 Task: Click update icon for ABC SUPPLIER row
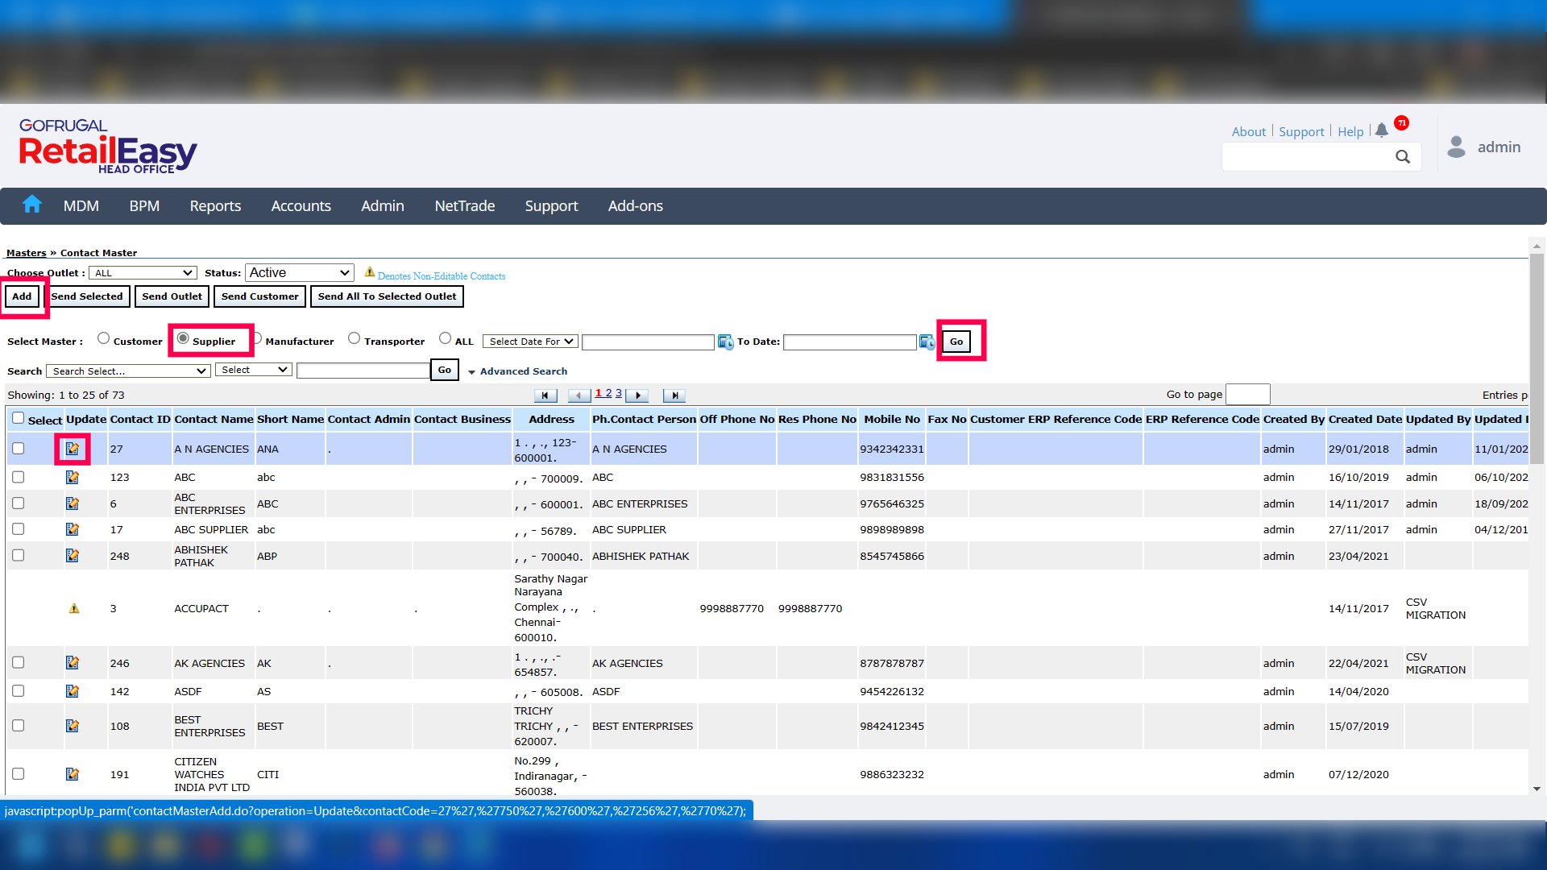[73, 529]
